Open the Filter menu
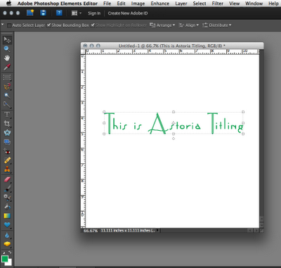 (218, 4)
